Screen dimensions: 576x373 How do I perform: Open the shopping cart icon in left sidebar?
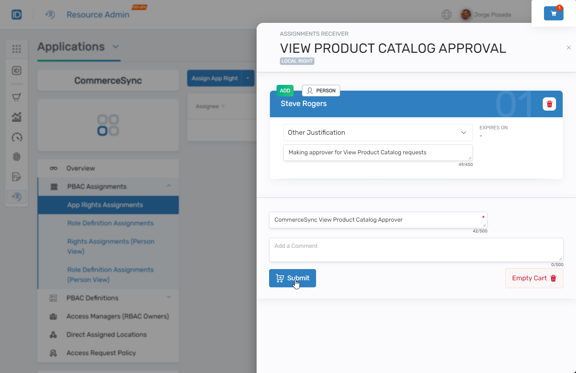coord(17,96)
